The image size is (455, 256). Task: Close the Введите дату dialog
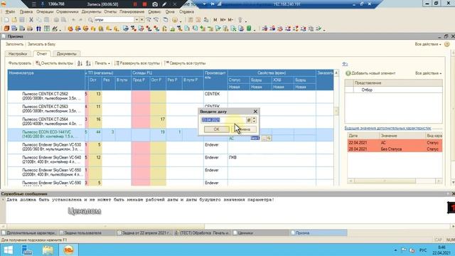[x=255, y=112]
